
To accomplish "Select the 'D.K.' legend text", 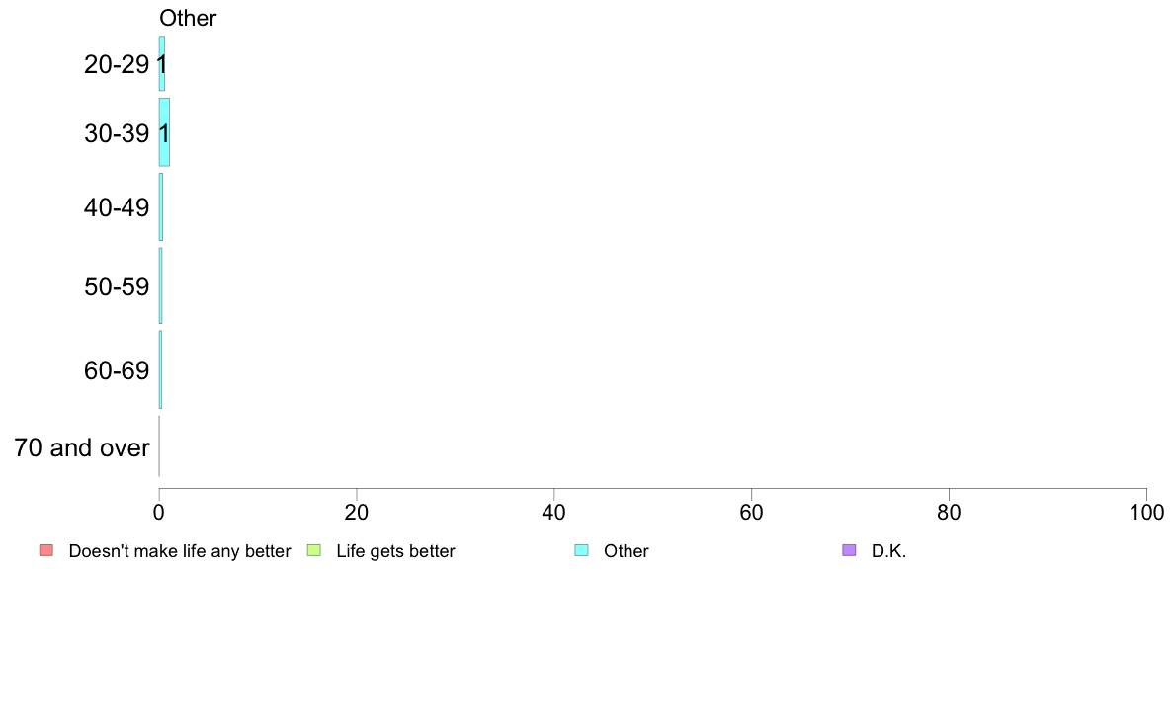I will [x=888, y=551].
